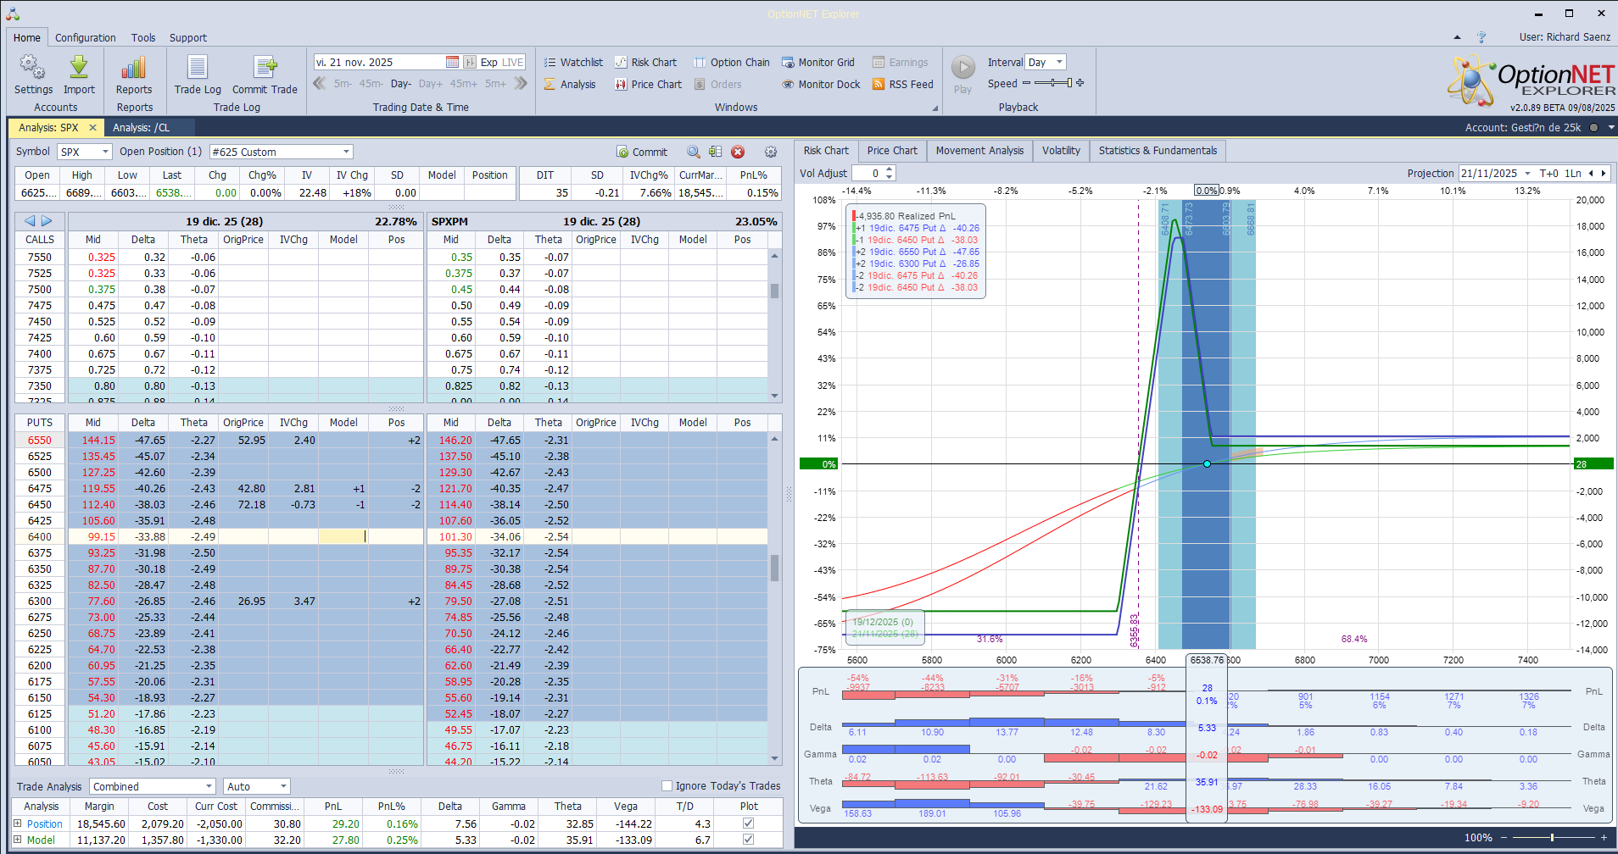Open the Configuration menu
The image size is (1618, 854).
86,38
